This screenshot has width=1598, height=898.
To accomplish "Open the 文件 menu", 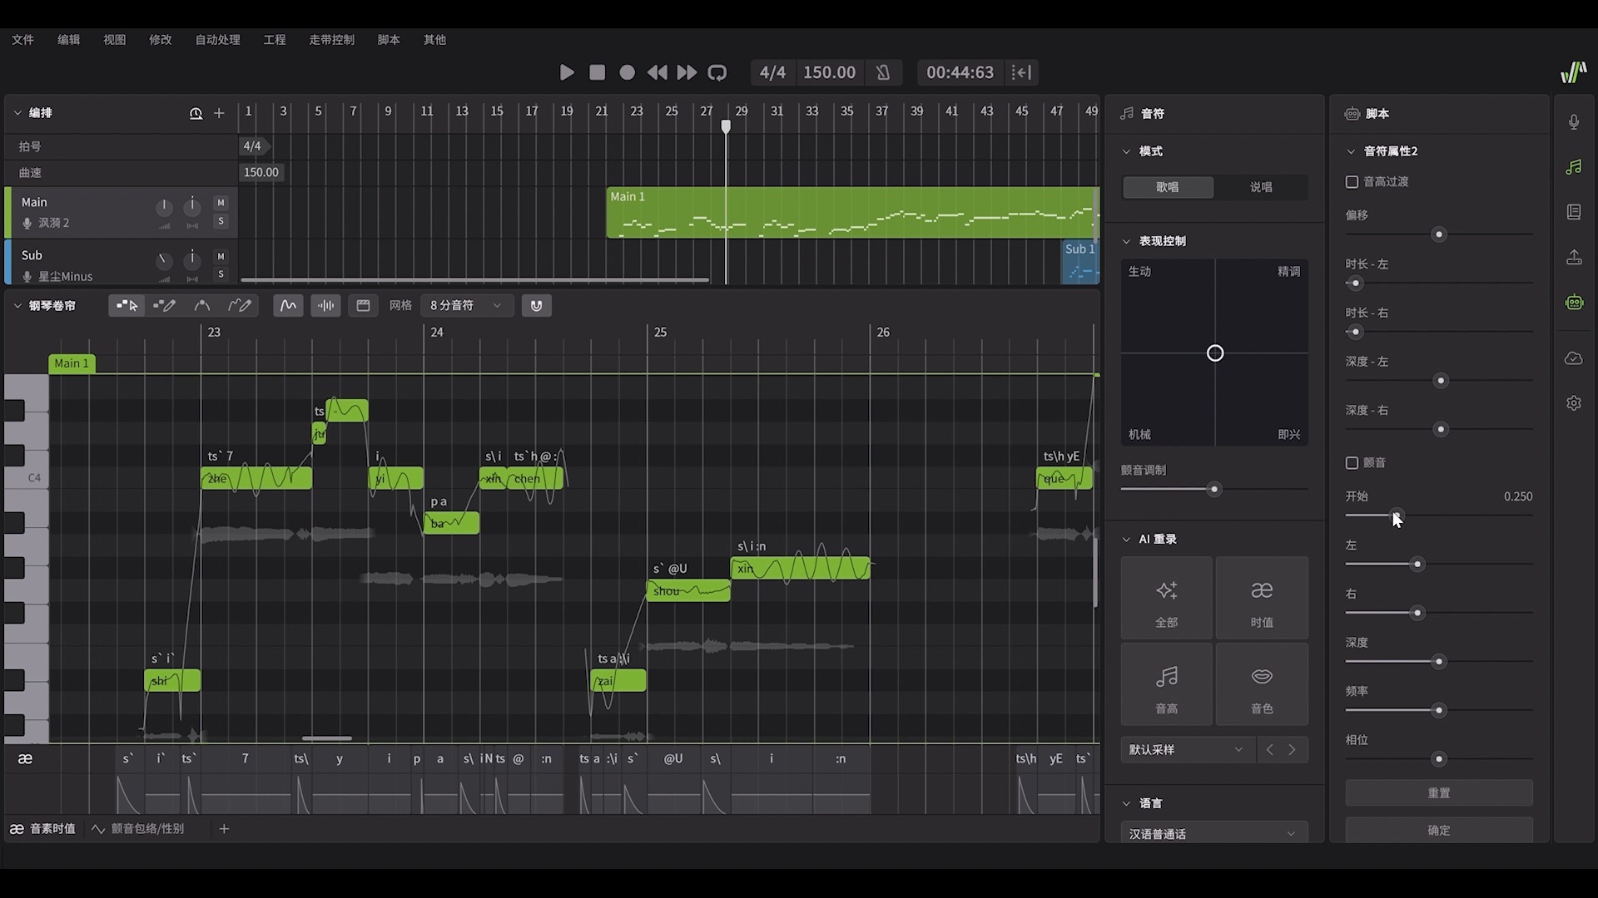I will point(22,40).
